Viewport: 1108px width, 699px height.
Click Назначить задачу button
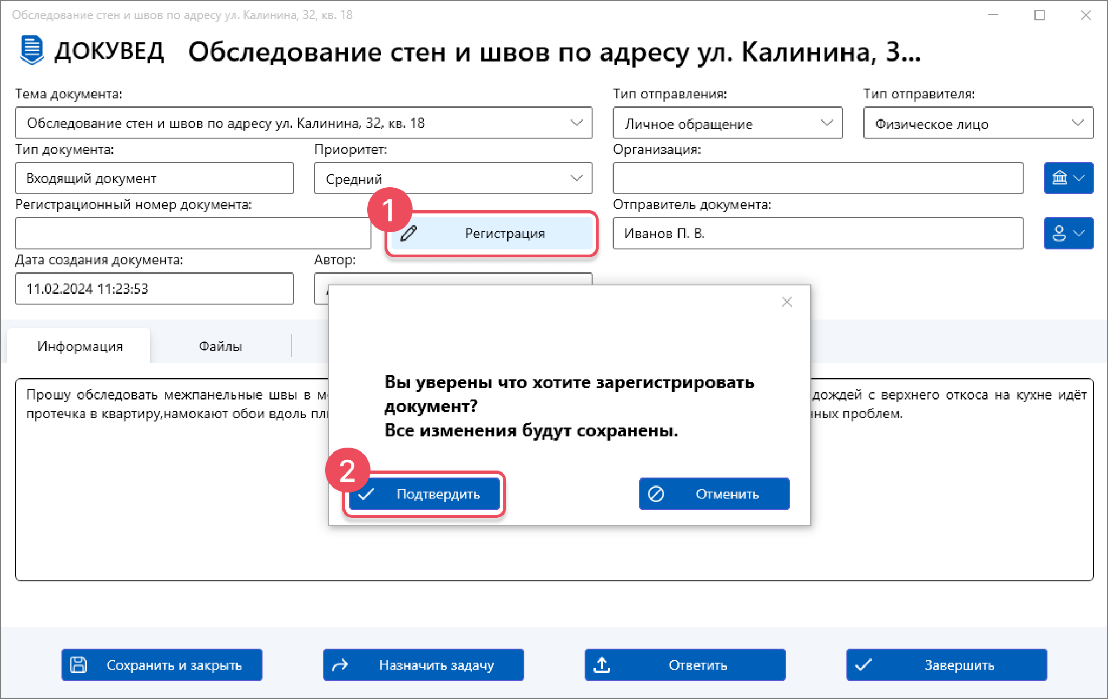pyautogui.click(x=424, y=664)
